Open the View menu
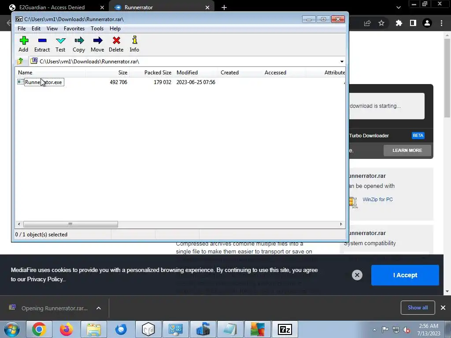 tap(52, 29)
